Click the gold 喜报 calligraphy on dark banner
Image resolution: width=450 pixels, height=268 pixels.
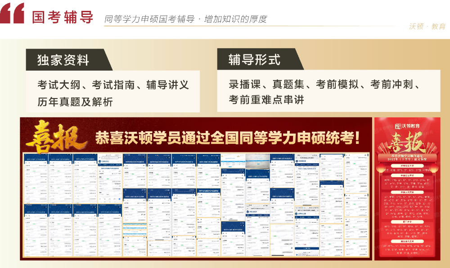(57, 137)
